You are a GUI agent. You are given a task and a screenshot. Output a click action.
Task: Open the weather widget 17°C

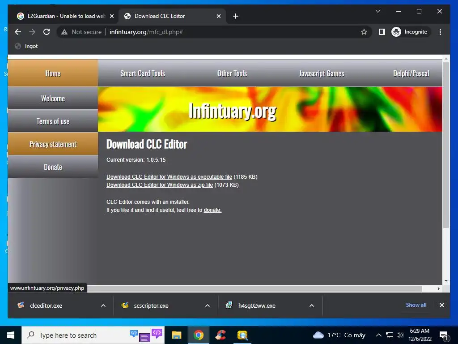coord(339,335)
